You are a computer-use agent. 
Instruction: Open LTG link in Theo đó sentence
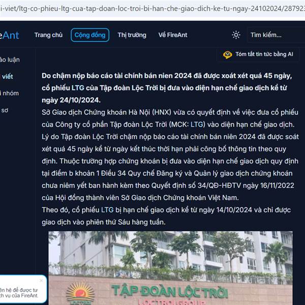click(107, 210)
